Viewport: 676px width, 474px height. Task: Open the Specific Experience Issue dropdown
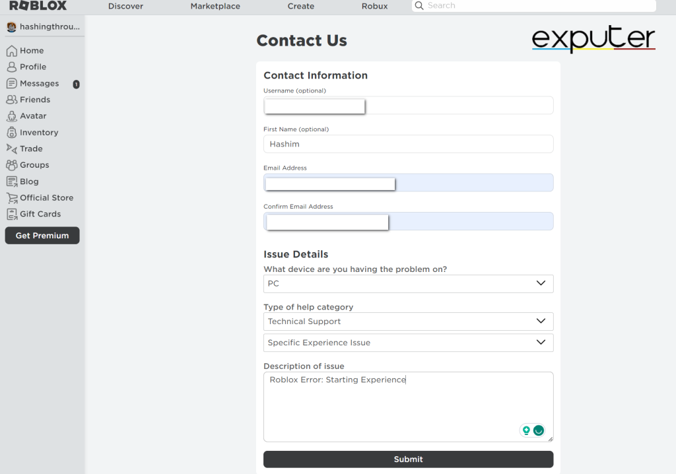tap(408, 343)
